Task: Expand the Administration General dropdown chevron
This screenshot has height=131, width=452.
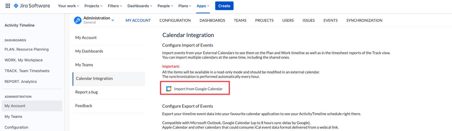Action: pos(113,21)
